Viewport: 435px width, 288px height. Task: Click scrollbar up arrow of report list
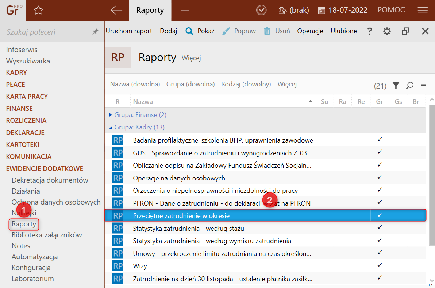pyautogui.click(x=432, y=100)
